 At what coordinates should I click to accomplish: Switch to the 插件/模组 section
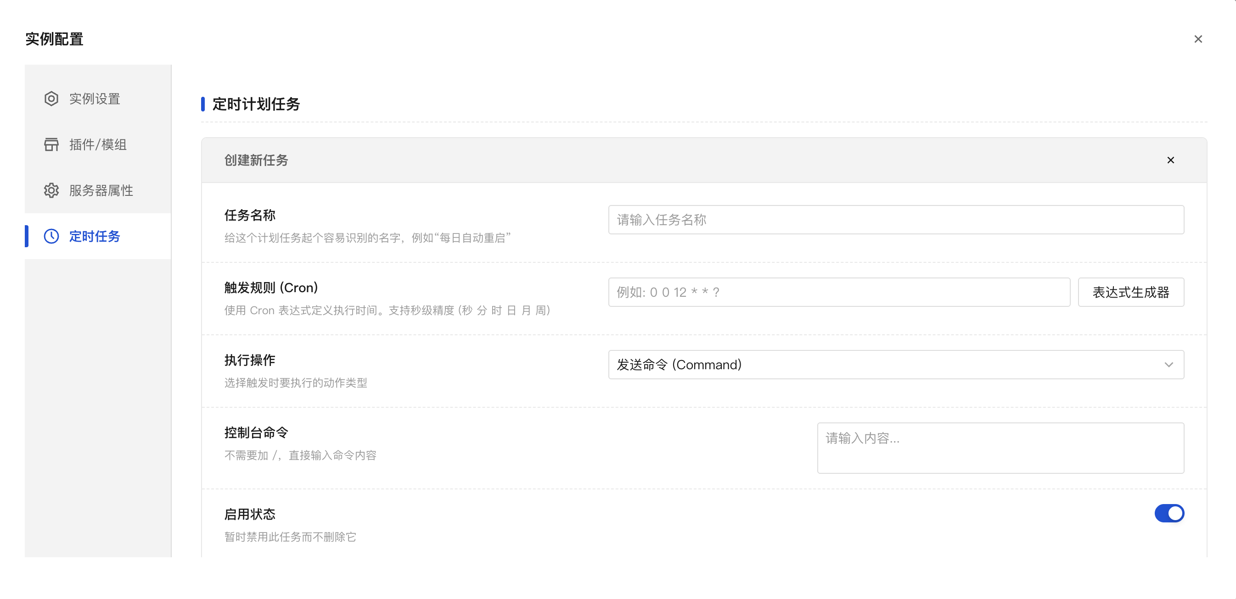tap(98, 144)
